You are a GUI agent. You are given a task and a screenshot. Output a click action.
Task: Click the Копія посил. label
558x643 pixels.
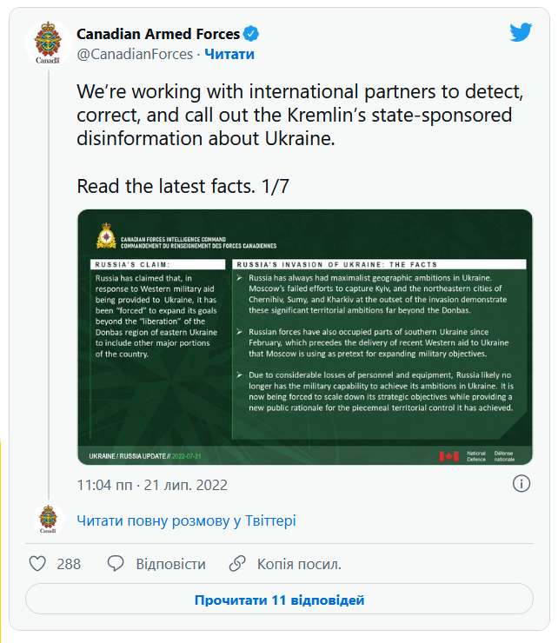(299, 564)
